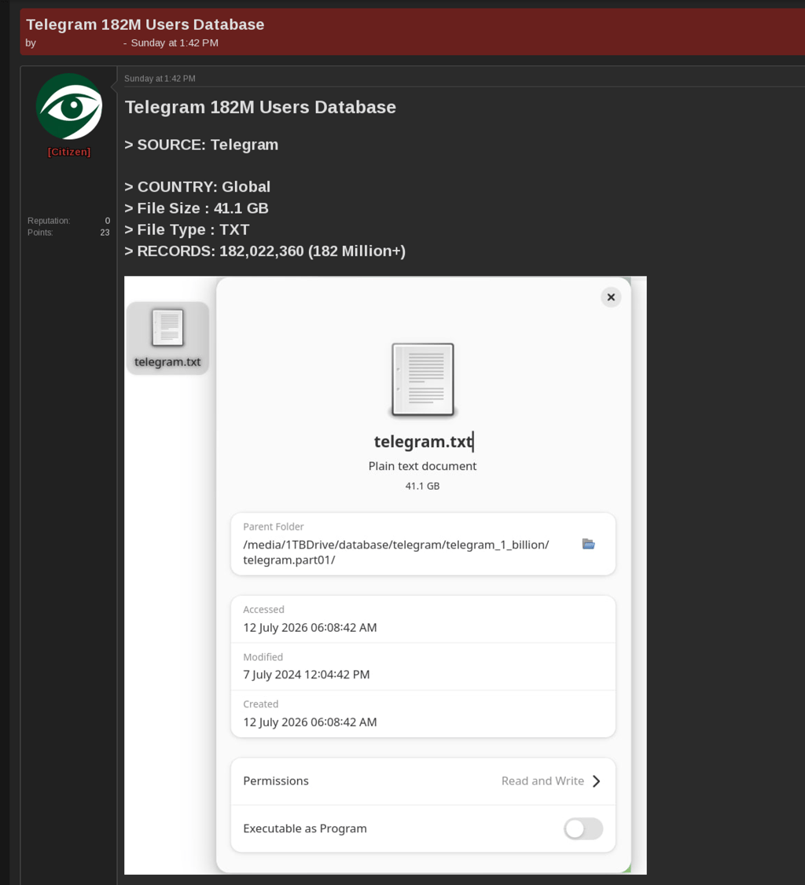The image size is (805, 885).
Task: Click the large text document icon
Action: [x=423, y=380]
